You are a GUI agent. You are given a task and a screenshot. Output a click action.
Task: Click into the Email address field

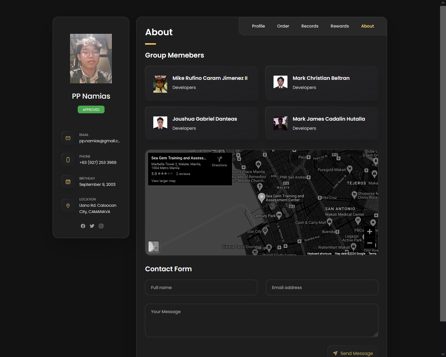[x=322, y=288]
